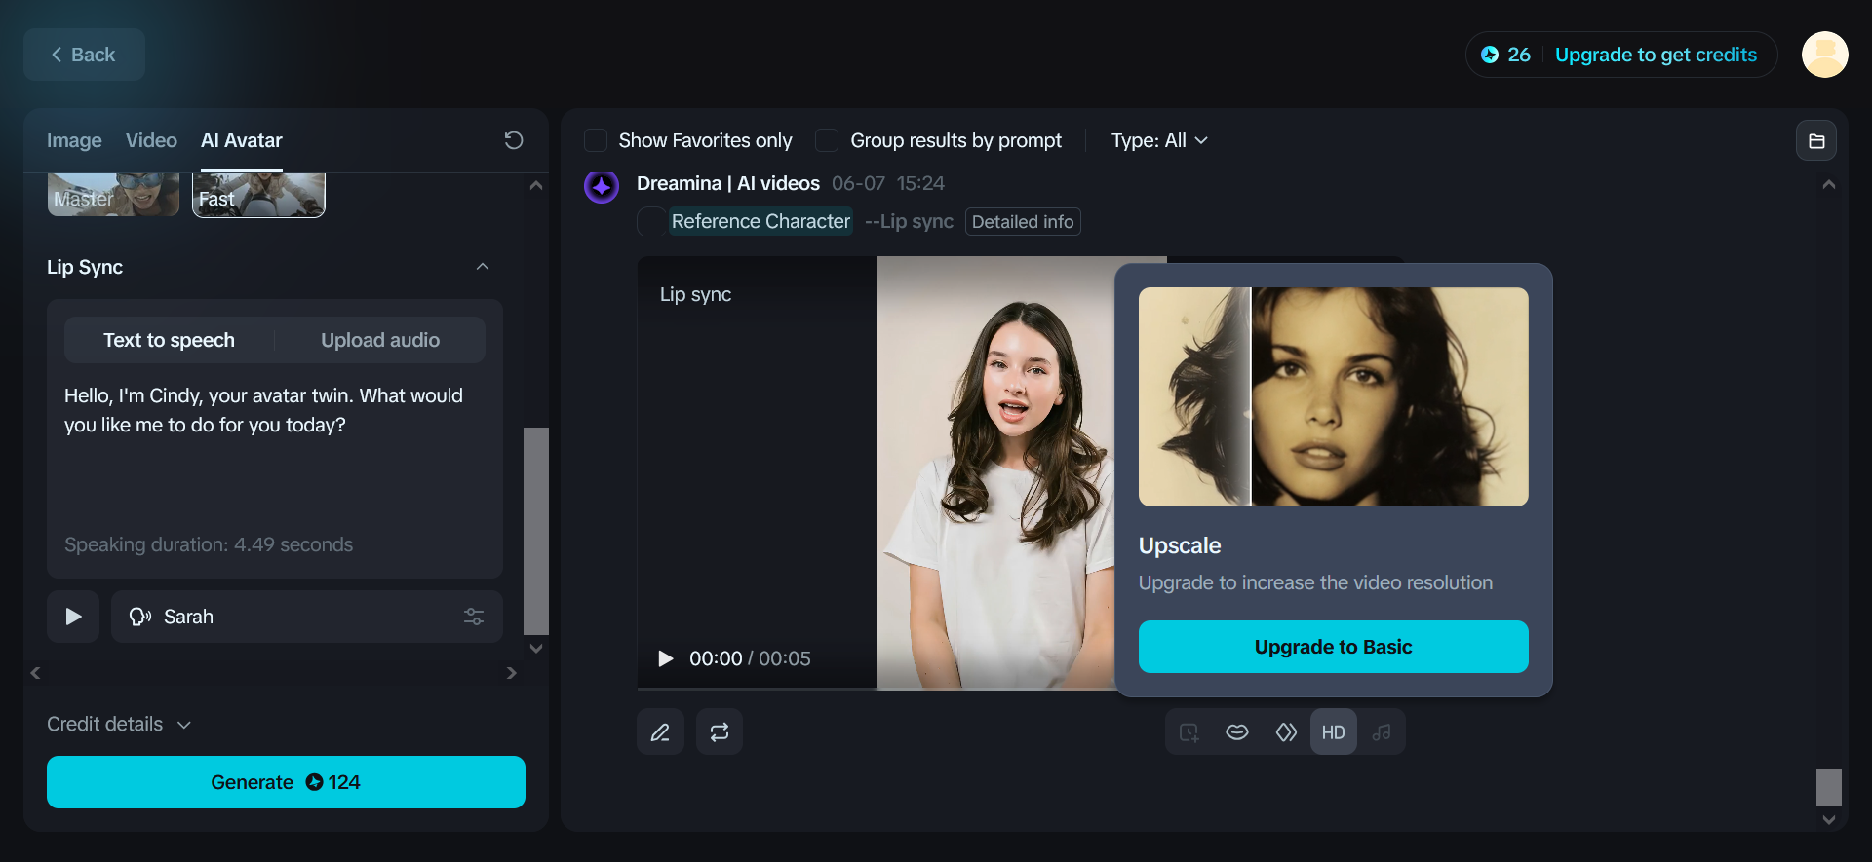Click the horizontal scroll-right arrow

(512, 673)
